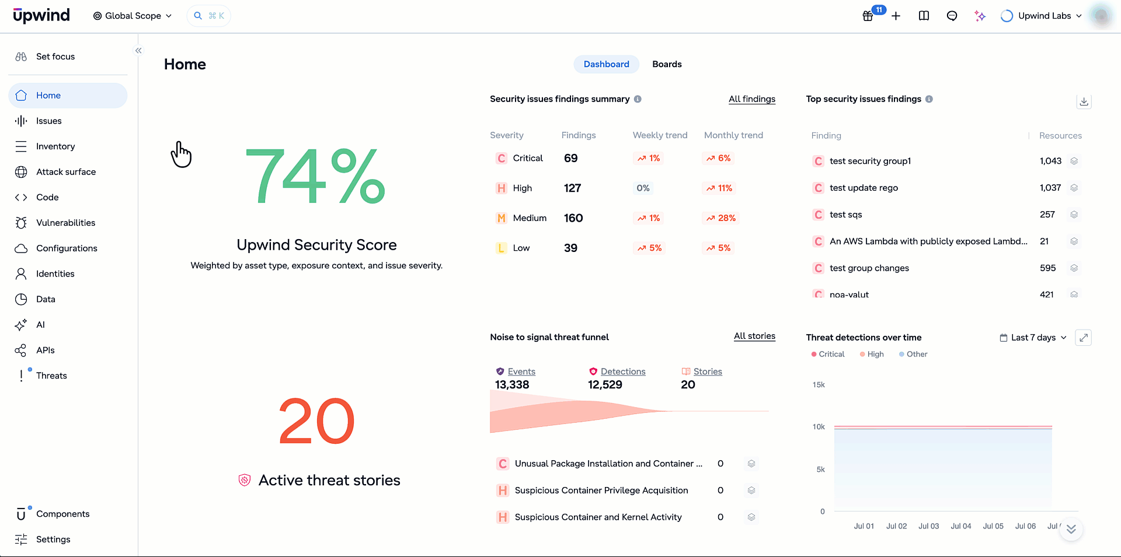This screenshot has height=557, width=1121.
Task: Open the Global Scope dropdown
Action: pos(133,16)
